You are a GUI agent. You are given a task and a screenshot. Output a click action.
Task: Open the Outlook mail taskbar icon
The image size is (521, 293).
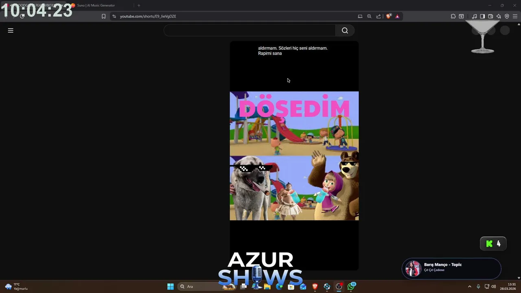pyautogui.click(x=303, y=286)
